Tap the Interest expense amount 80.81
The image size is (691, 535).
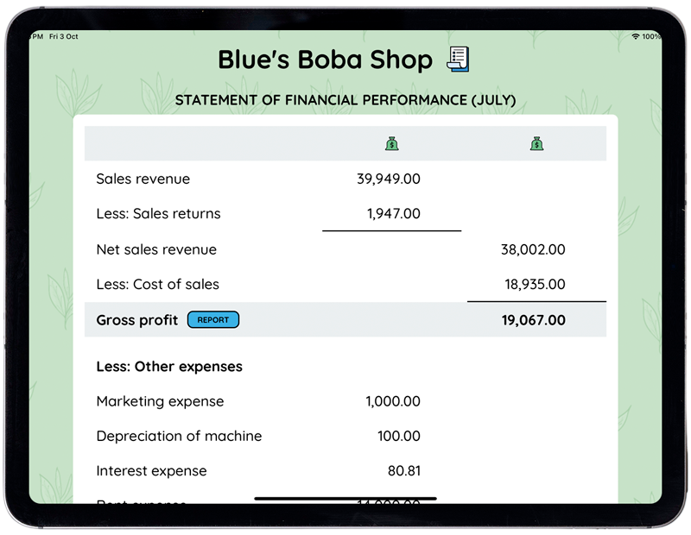[404, 472]
